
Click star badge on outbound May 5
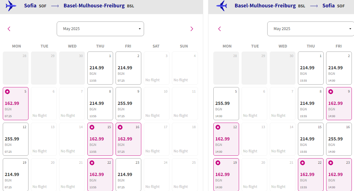pyautogui.click(x=7, y=92)
